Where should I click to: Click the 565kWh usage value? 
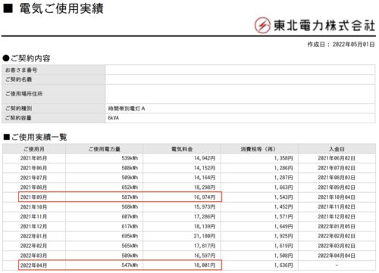pos(130,246)
